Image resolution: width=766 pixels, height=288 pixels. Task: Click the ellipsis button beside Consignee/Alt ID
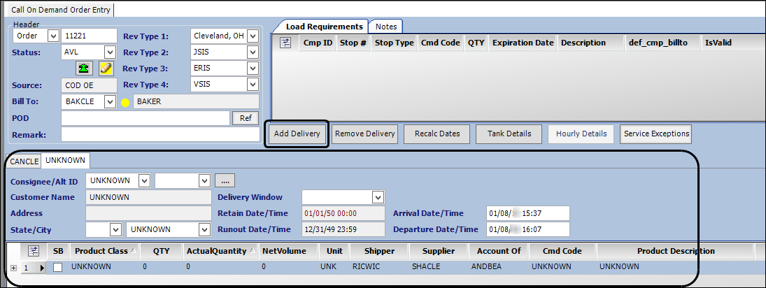pyautogui.click(x=224, y=180)
